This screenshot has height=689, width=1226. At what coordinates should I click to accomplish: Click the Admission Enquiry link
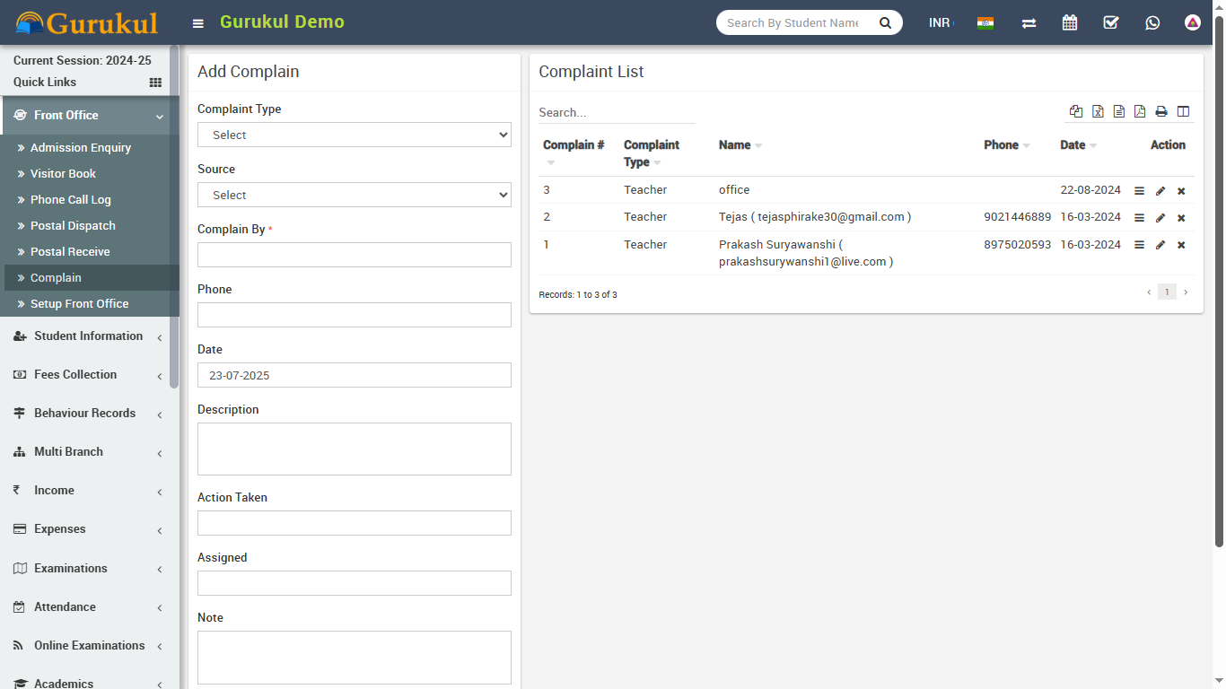point(81,148)
